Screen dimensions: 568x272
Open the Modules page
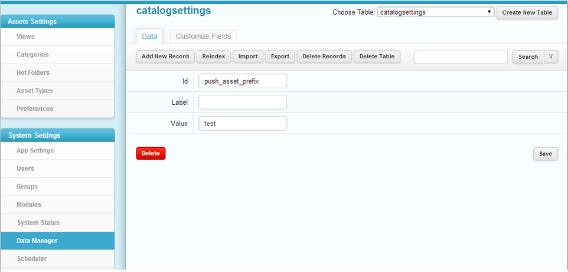pyautogui.click(x=58, y=204)
